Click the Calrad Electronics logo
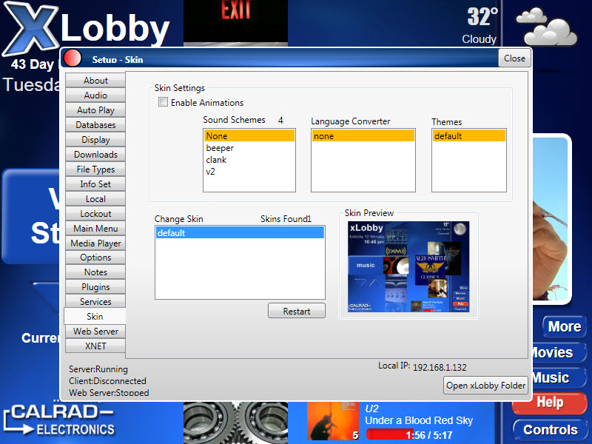 pos(59,419)
